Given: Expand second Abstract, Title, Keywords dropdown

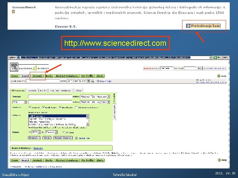Looking at the screenshot, I should pos(108,102).
